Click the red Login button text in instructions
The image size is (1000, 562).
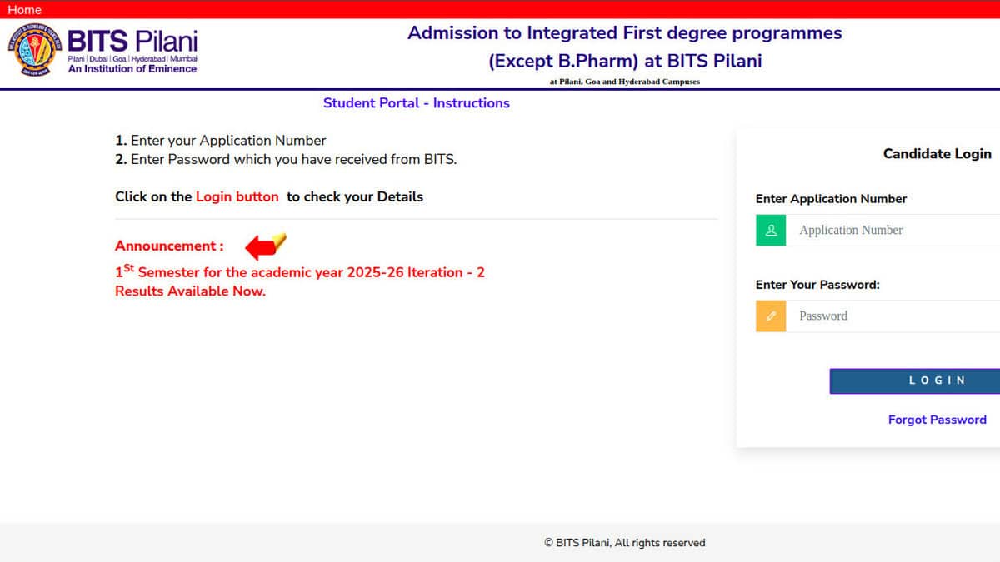click(x=237, y=196)
